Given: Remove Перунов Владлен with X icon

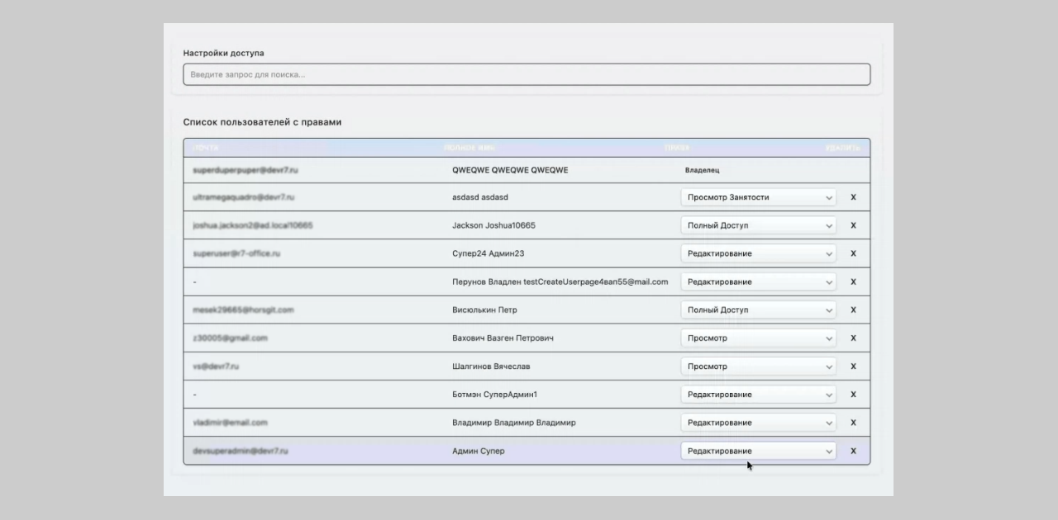Looking at the screenshot, I should [853, 282].
